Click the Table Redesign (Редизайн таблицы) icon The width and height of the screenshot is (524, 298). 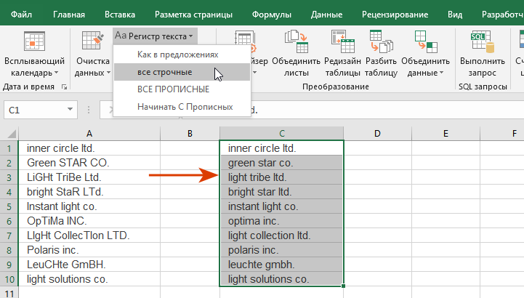click(x=342, y=41)
